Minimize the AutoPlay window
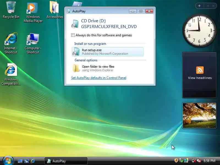The width and height of the screenshot is (220, 165). pos(133,11)
